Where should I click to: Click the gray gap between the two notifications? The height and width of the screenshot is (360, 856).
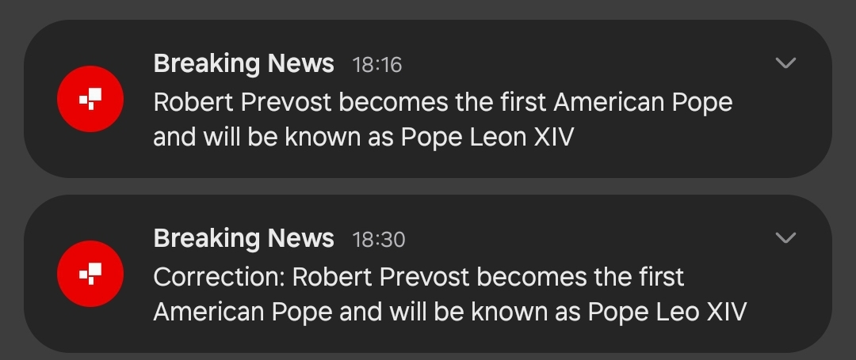pyautogui.click(x=428, y=186)
